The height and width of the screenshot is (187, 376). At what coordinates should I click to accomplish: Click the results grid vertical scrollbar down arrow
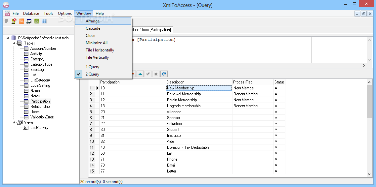coord(369,174)
